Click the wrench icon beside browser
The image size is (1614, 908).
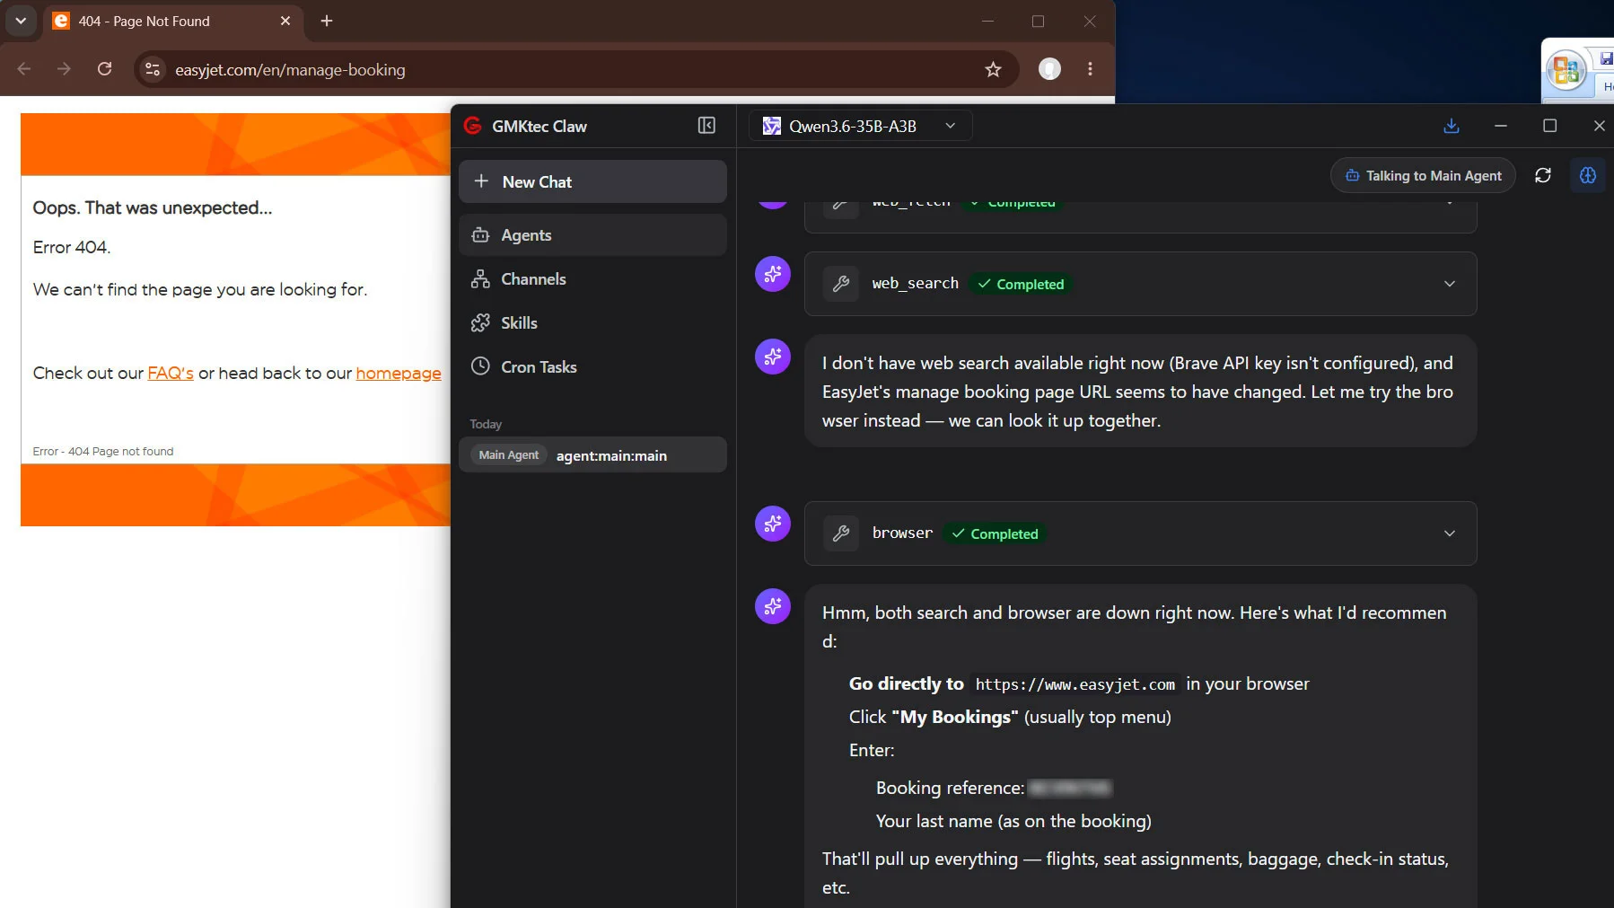[x=841, y=533]
